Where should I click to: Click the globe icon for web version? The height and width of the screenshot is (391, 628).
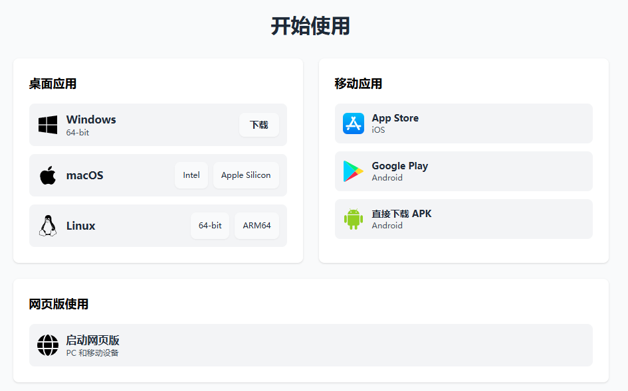tap(48, 345)
